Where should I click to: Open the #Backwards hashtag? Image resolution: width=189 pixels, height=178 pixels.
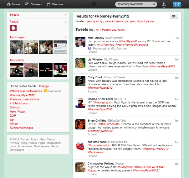pyautogui.click(x=95, y=152)
